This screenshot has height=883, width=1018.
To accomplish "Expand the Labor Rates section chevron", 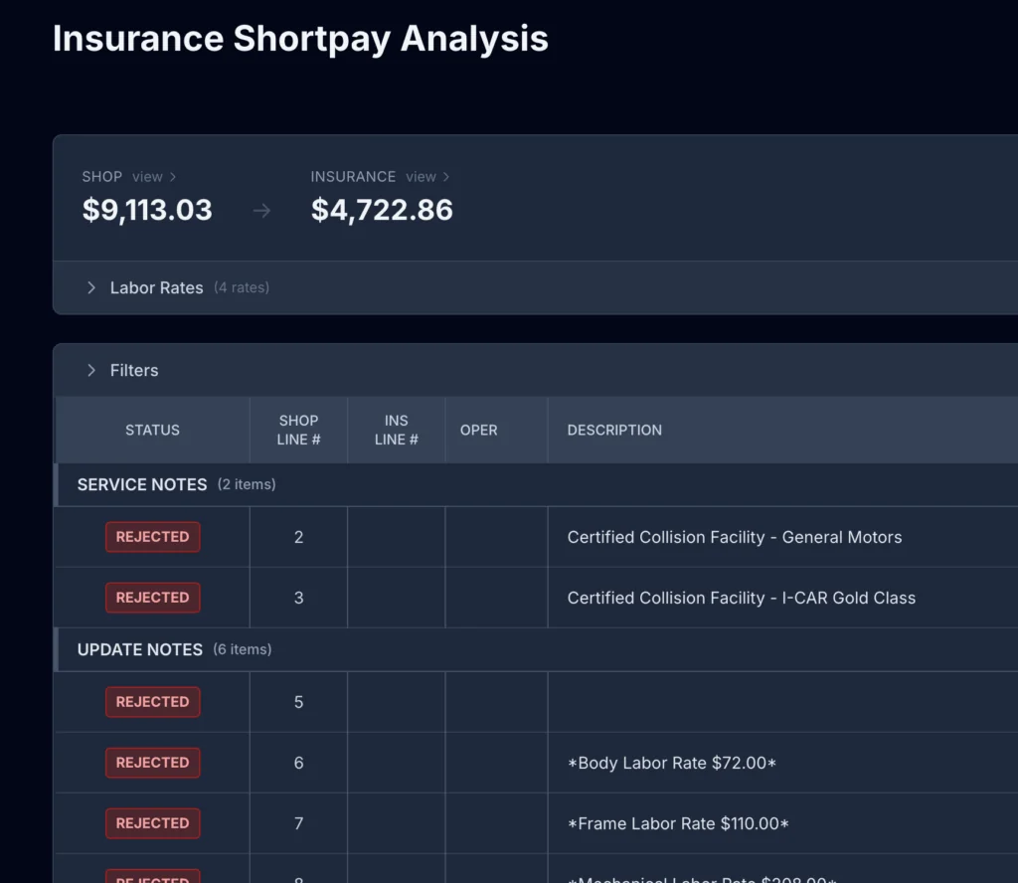I will pyautogui.click(x=91, y=287).
